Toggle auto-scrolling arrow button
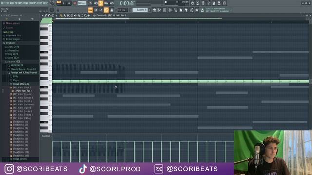The width and height of the screenshot is (312, 175). tap(96, 10)
